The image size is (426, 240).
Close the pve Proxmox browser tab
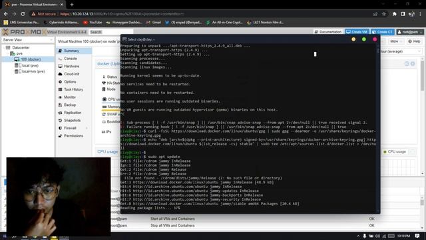(x=62, y=5)
